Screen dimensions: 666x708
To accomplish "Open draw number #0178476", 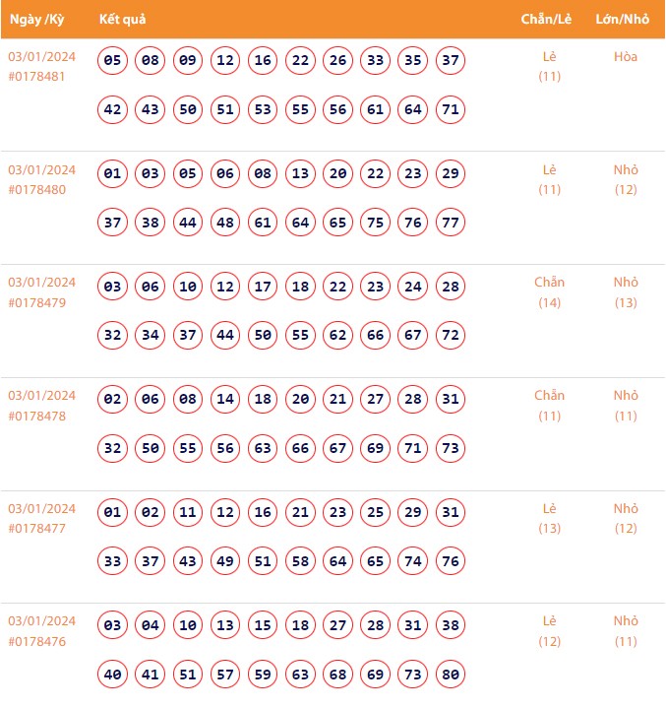I will click(37, 641).
